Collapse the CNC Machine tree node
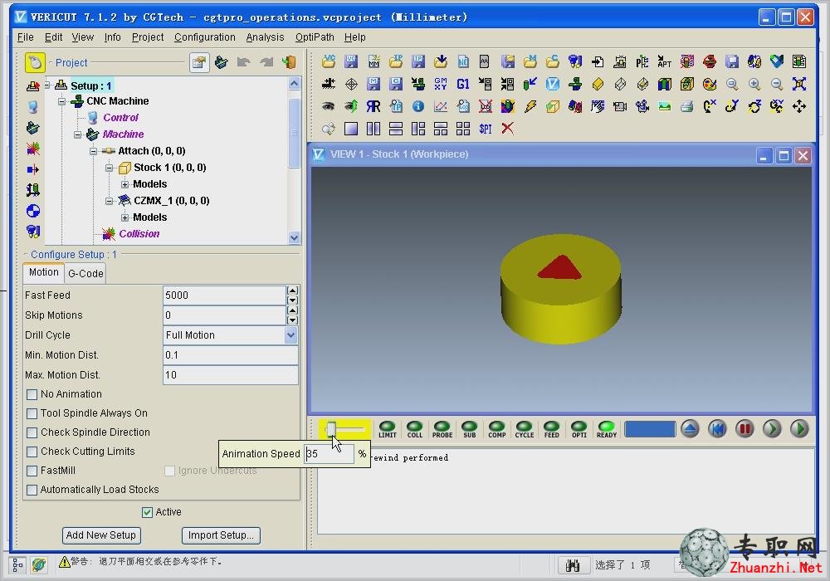The height and width of the screenshot is (581, 830). coord(62,101)
